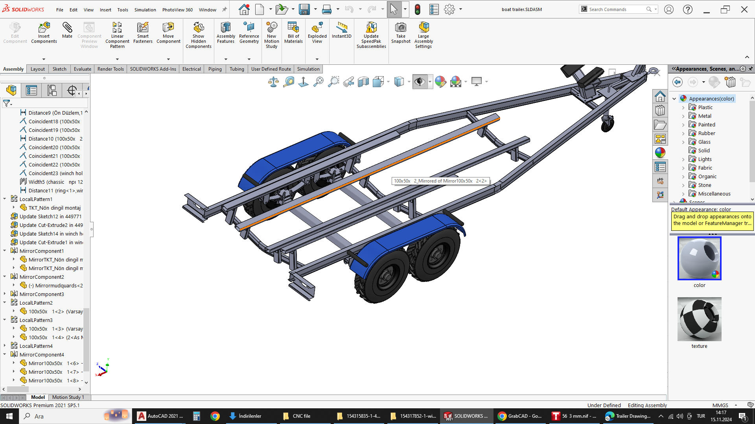Select Linear Component Pattern tool

point(117,27)
